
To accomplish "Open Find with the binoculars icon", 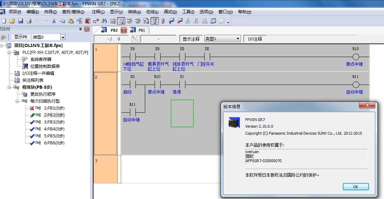I will click(104, 21).
